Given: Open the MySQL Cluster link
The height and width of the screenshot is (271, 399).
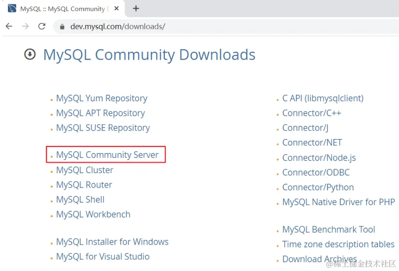Looking at the screenshot, I should coord(85,170).
